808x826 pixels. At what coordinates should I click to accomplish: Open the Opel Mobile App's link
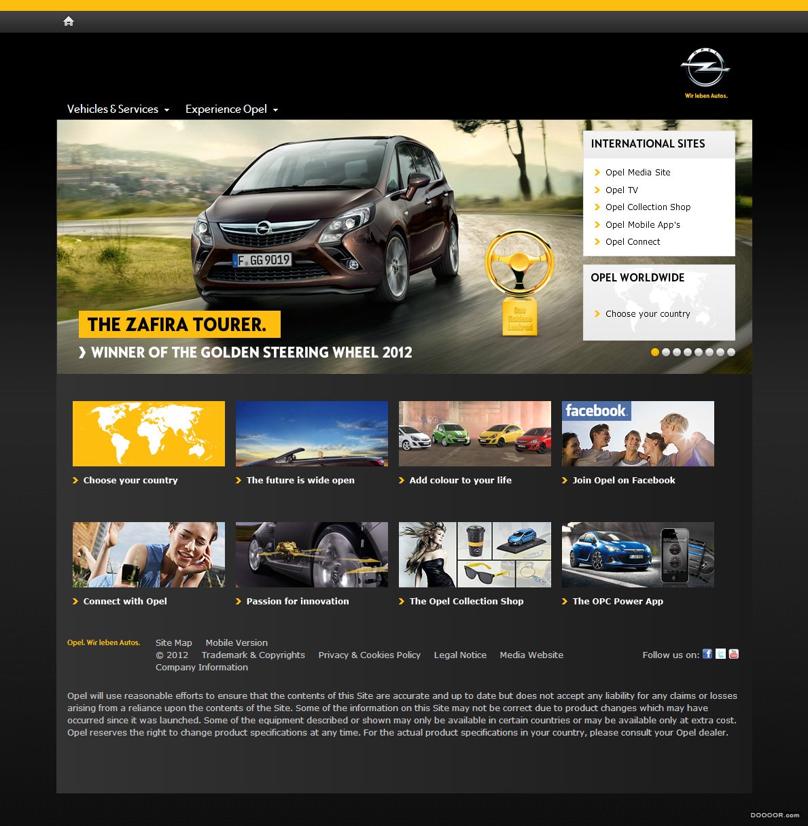tap(642, 225)
